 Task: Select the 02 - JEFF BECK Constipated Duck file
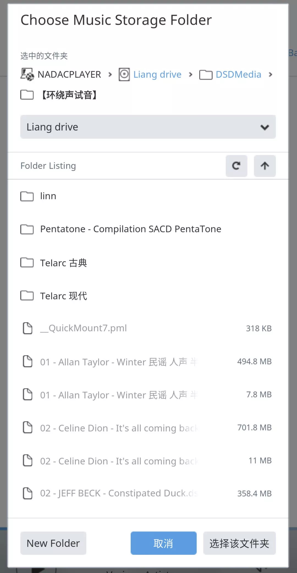click(x=119, y=493)
